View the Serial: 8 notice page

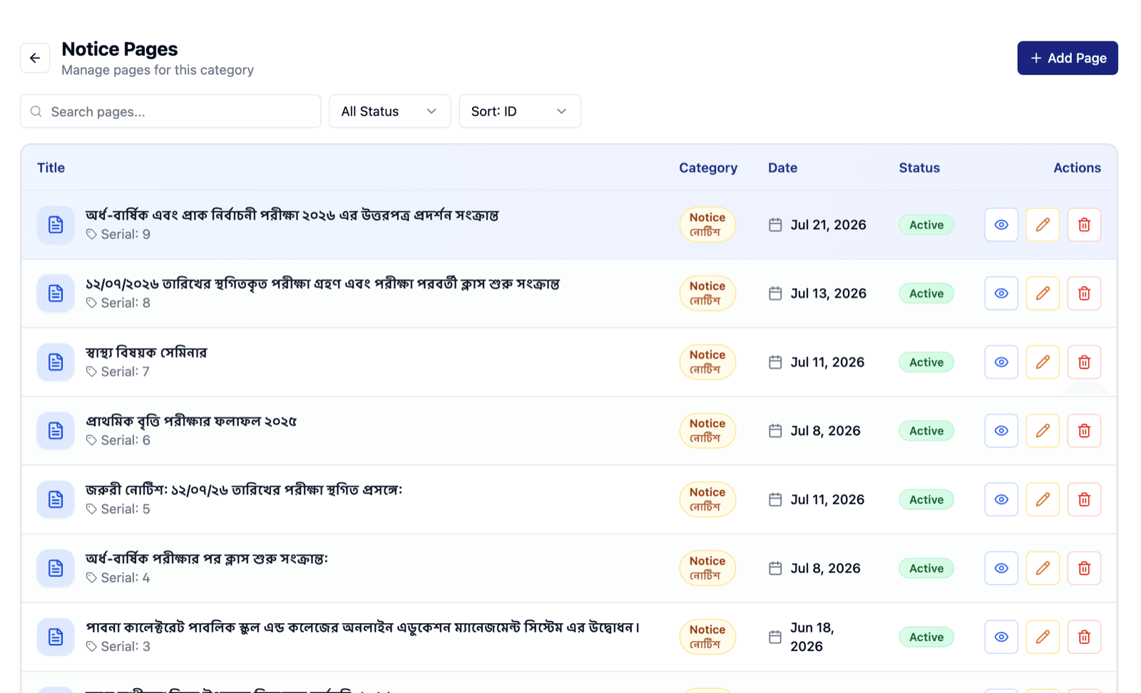pos(1001,293)
